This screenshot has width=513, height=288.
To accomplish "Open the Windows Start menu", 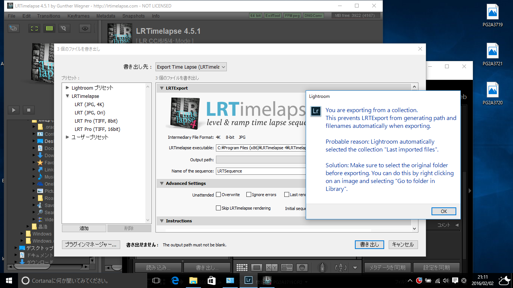I will click(x=9, y=280).
